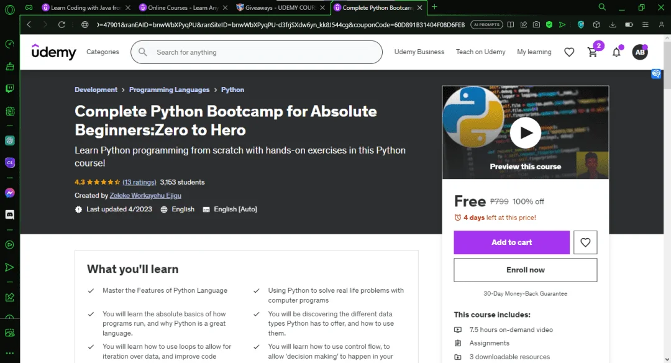Open the split screen icon in address bar
671x363 pixels.
511,25
